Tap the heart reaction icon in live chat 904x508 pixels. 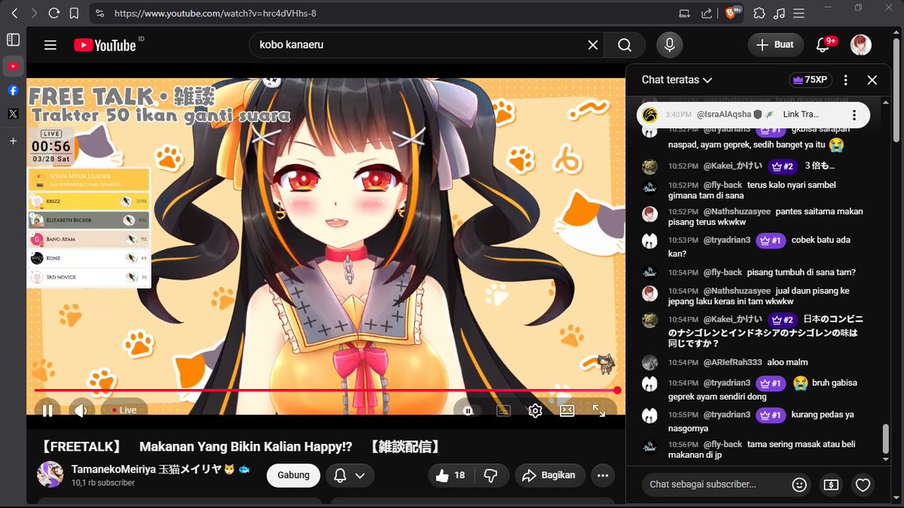point(863,485)
